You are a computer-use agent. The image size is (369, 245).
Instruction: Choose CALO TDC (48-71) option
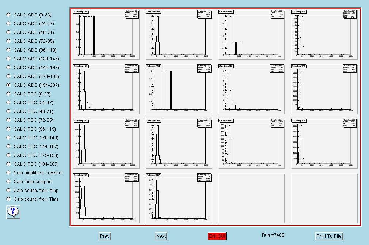click(8, 111)
